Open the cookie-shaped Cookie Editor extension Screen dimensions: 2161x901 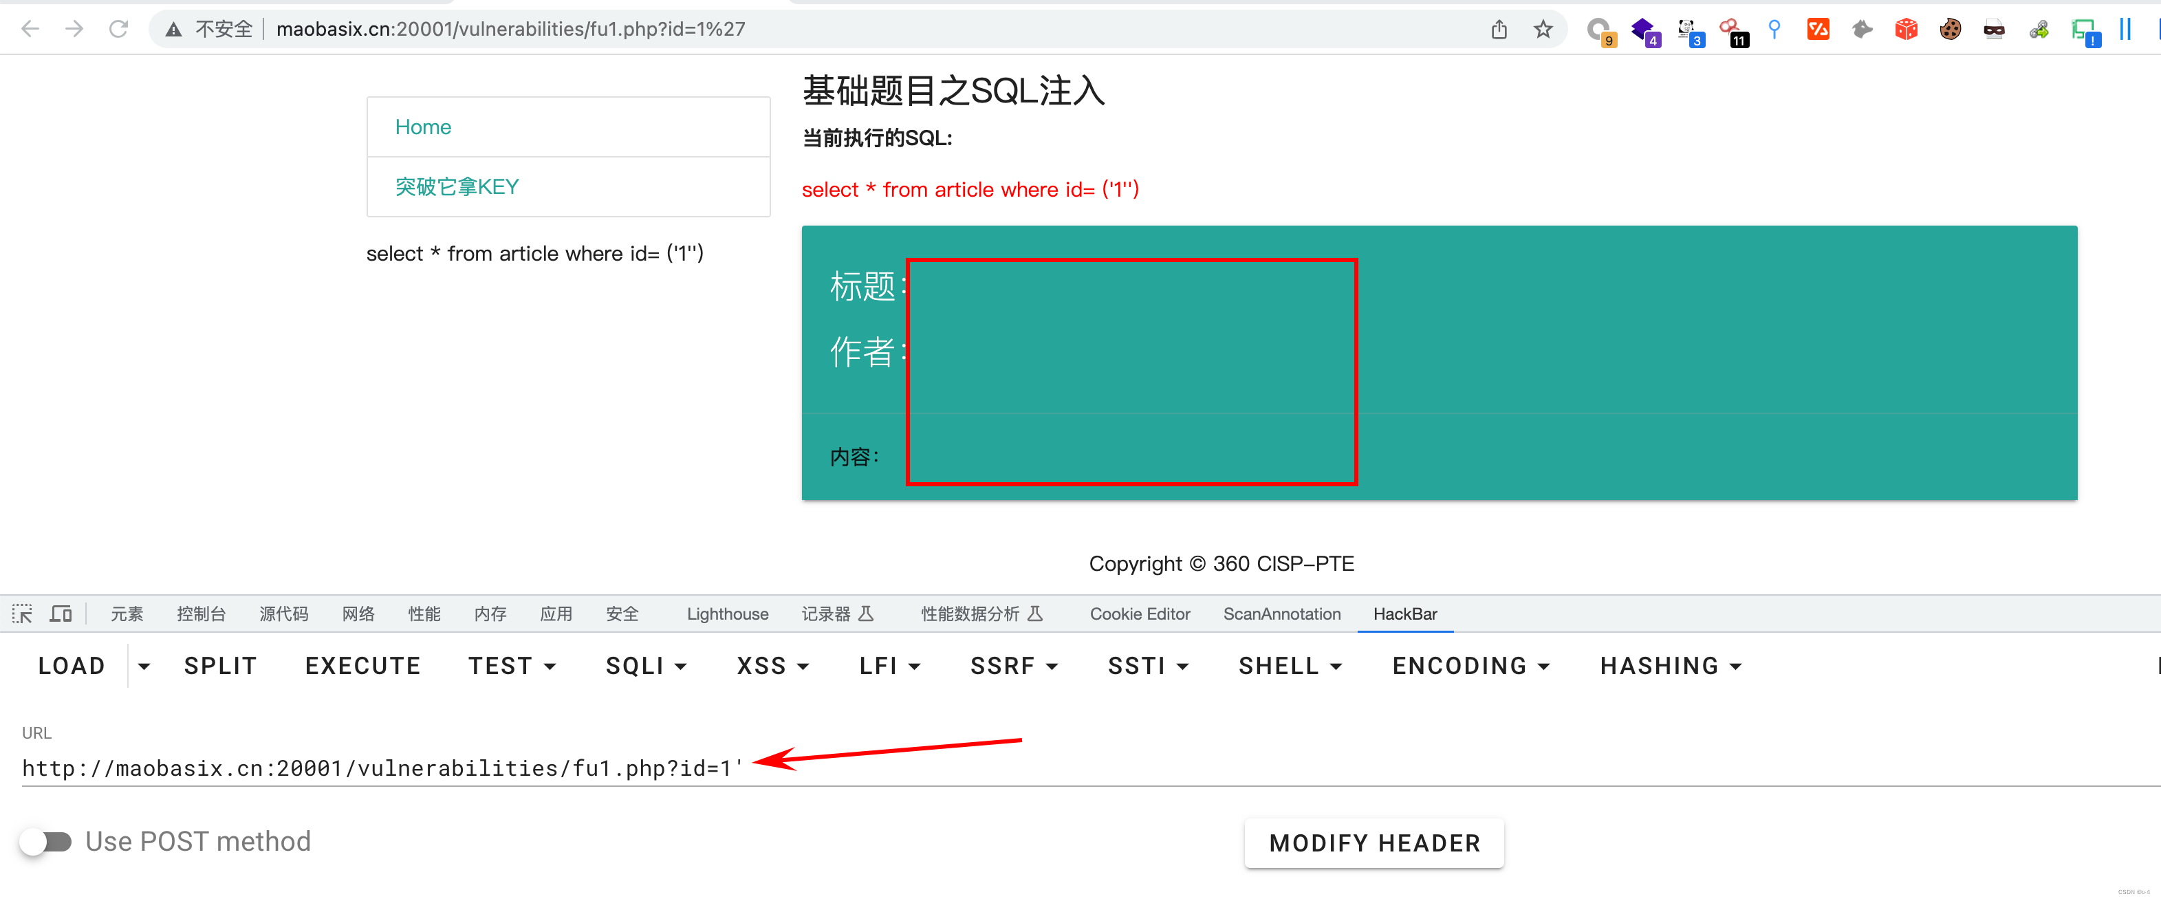click(x=1950, y=28)
